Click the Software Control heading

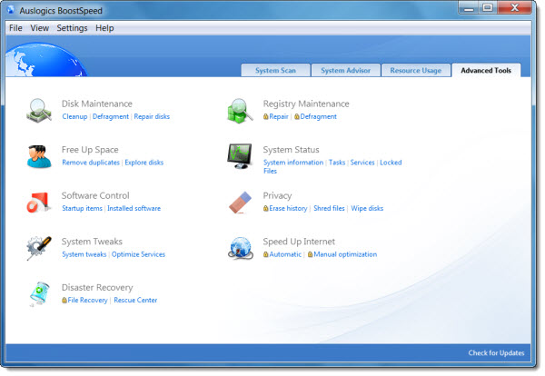coord(95,195)
